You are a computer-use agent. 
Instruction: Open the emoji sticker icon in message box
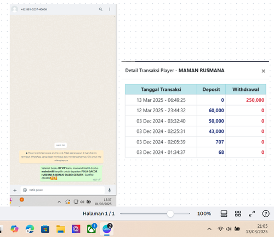[25, 190]
